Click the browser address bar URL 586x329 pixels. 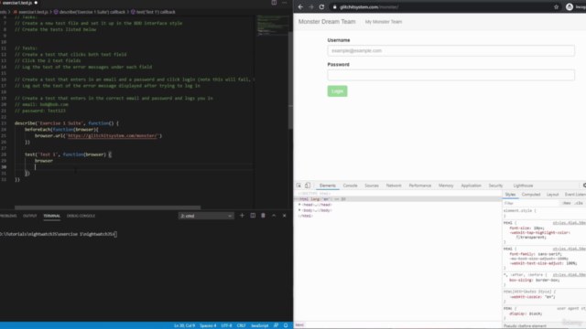pos(369,7)
